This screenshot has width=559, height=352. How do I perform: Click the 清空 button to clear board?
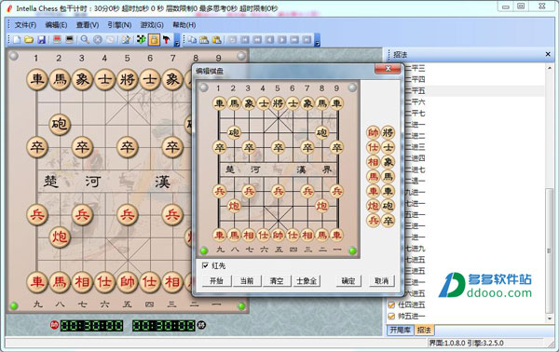click(277, 281)
